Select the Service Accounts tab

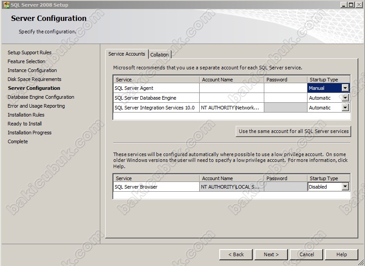click(x=127, y=54)
